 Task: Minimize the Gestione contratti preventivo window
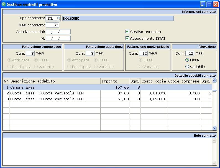(x=203, y=4)
